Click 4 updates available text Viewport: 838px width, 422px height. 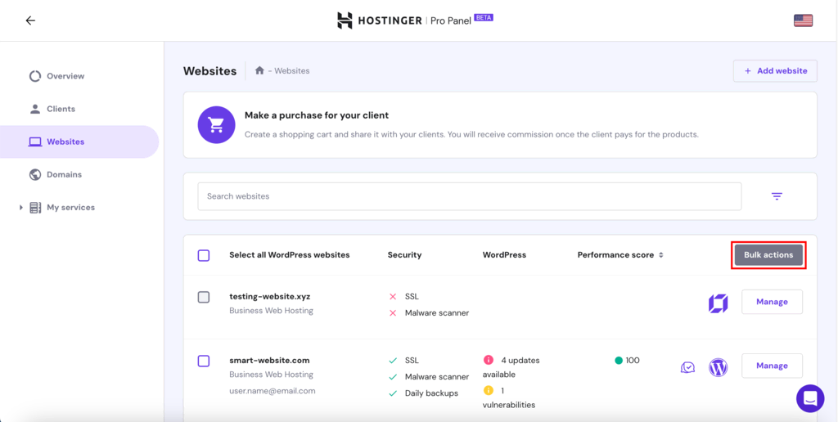coord(511,367)
